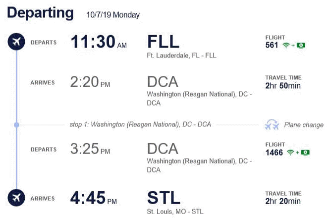331x224 pixels.
Task: Click the stop 1 dot on the route line
Action: click(16, 125)
